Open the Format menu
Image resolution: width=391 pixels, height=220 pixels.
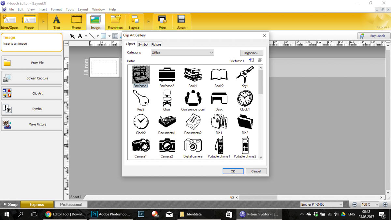(x=56, y=9)
